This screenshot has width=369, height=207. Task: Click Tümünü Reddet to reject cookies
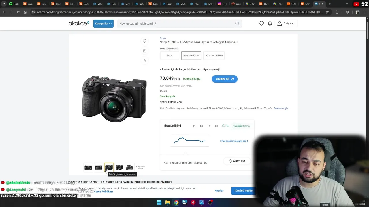pyautogui.click(x=244, y=191)
